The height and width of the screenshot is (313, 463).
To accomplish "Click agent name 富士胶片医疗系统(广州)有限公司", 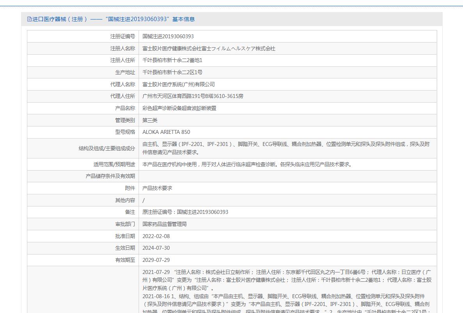I will pyautogui.click(x=178, y=84).
